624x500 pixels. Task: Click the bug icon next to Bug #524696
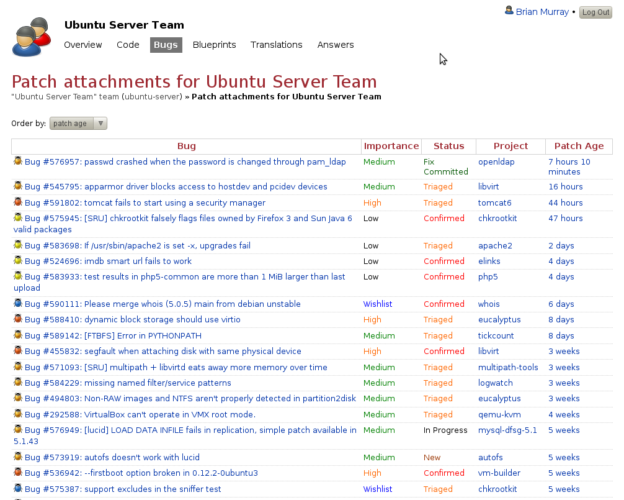18,260
